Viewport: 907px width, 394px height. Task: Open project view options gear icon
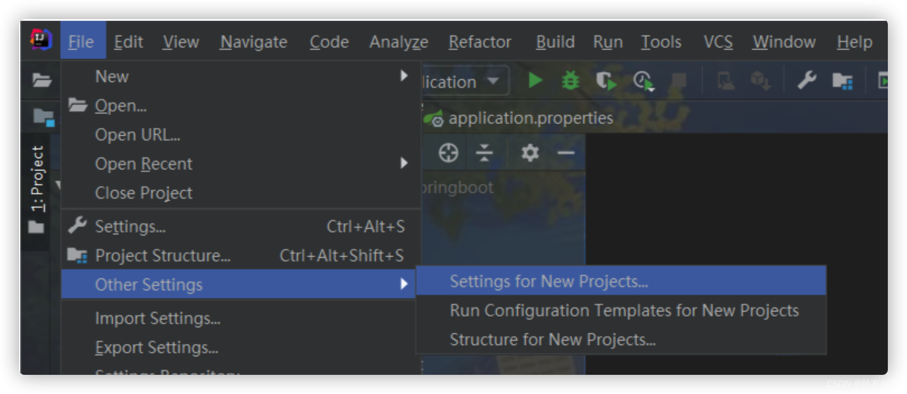point(530,153)
